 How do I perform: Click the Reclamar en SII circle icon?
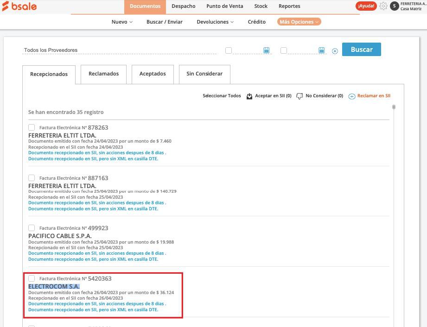coord(352,96)
